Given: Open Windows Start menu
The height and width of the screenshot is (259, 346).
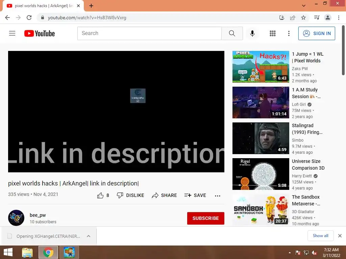Looking at the screenshot, I should [x=8, y=252].
